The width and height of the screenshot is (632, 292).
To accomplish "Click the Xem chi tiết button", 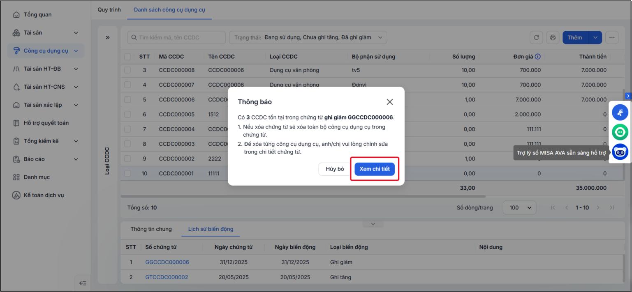I will click(x=375, y=169).
